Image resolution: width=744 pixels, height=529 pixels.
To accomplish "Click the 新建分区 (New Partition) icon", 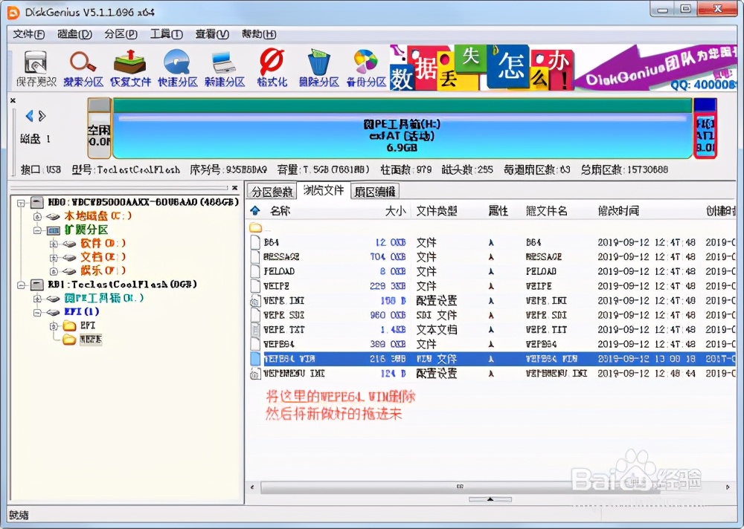I will click(x=224, y=67).
